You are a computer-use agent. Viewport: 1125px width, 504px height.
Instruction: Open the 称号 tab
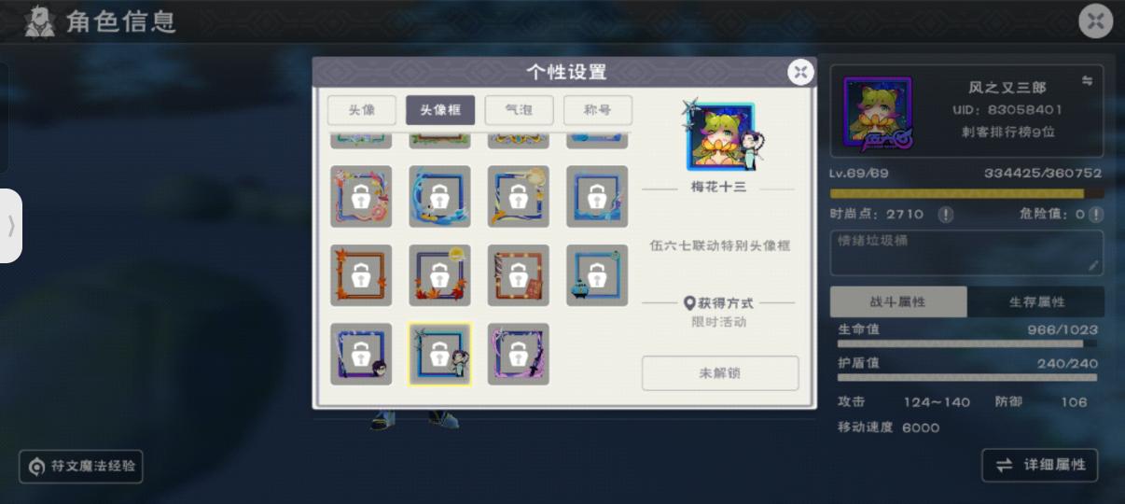click(x=598, y=110)
